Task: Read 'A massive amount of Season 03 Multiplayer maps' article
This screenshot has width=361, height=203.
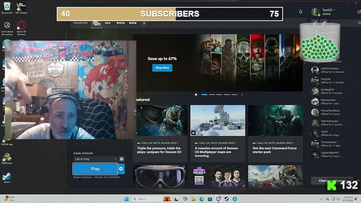Action: (x=216, y=152)
